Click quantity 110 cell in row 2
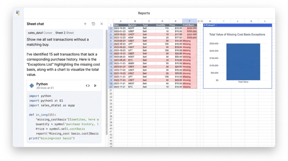288x161 pixels. pos(163,28)
